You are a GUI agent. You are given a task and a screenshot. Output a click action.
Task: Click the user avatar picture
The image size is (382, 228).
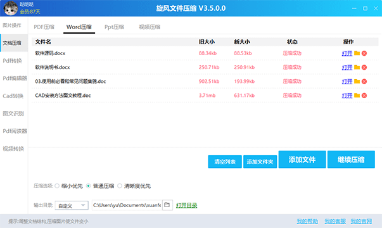point(11,8)
